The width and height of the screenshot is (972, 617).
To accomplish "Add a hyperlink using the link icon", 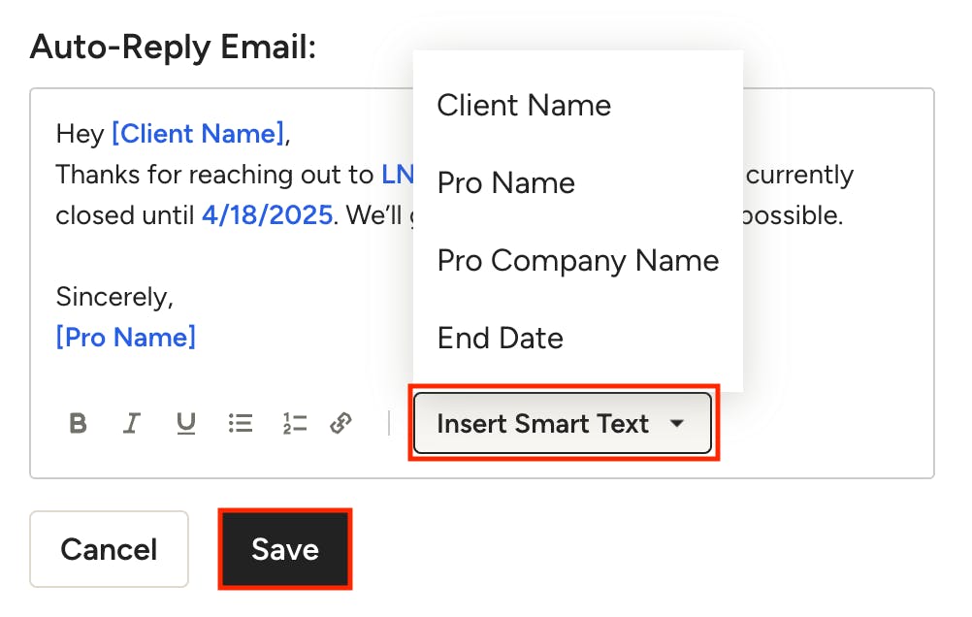I will coord(340,423).
